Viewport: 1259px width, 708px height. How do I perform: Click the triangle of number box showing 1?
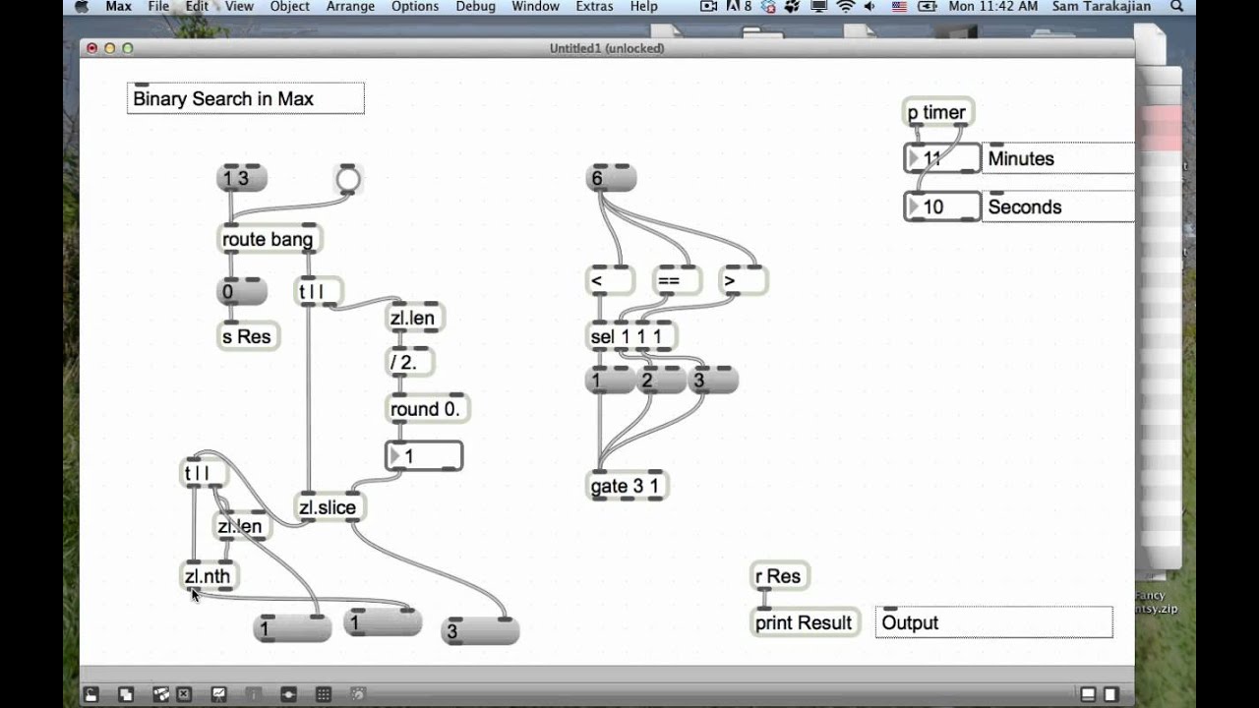[x=395, y=456]
